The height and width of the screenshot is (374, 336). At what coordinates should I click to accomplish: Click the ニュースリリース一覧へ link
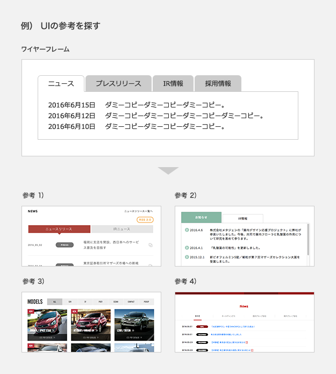point(138,211)
